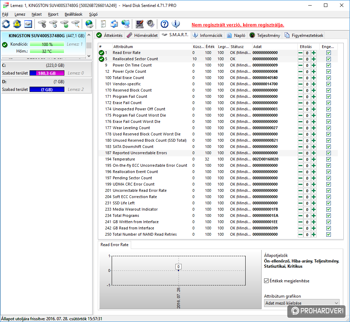Toggle the enable checkbox for Reallocated Sector Count
This screenshot has width=350, height=322.
pyautogui.click(x=328, y=59)
